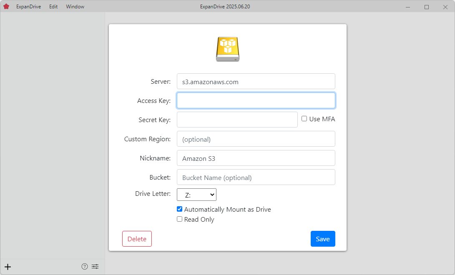Open help via question mark icon
455x275 pixels.
click(x=84, y=267)
